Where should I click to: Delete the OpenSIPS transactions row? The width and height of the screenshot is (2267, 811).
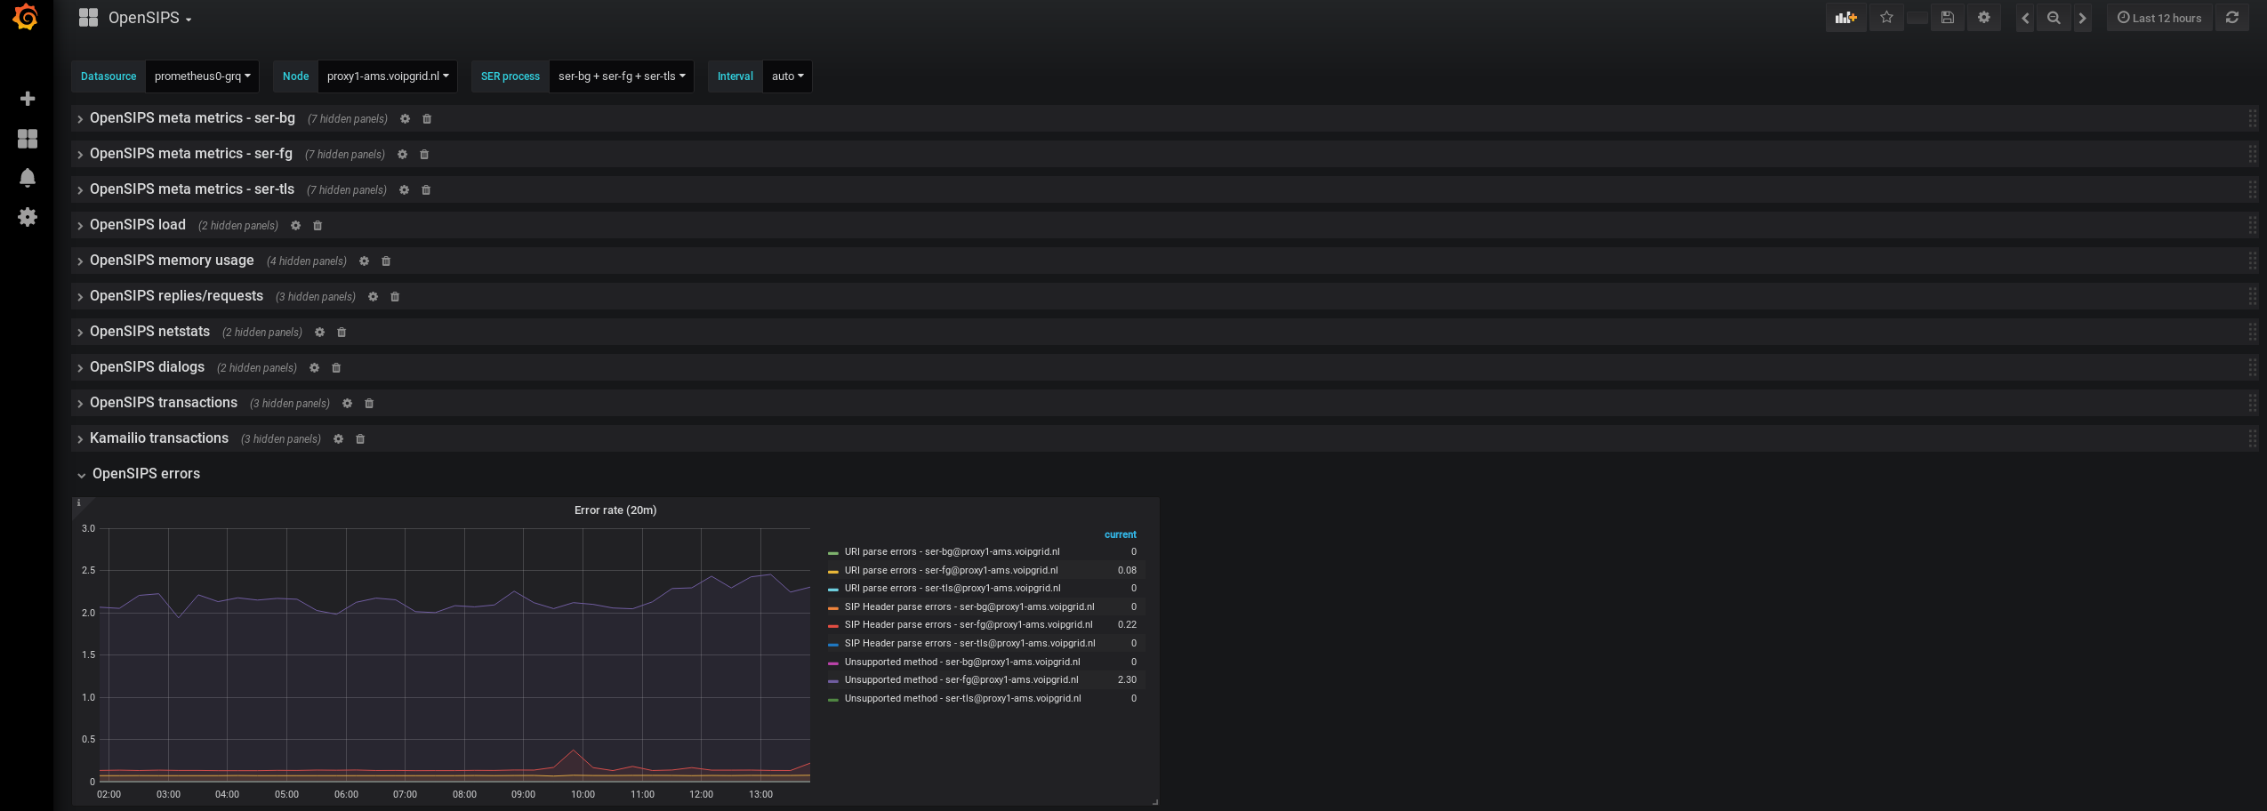tap(369, 404)
